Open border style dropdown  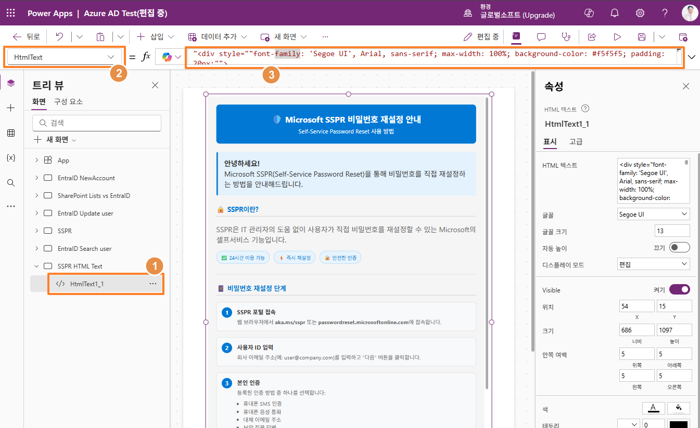628,424
